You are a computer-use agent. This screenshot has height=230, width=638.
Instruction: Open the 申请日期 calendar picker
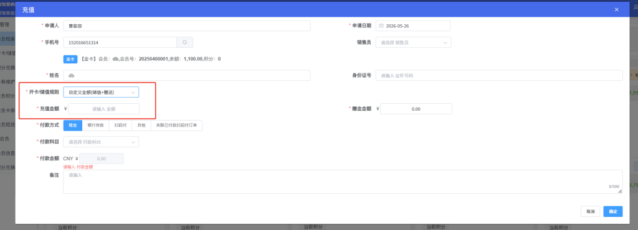[x=381, y=26]
